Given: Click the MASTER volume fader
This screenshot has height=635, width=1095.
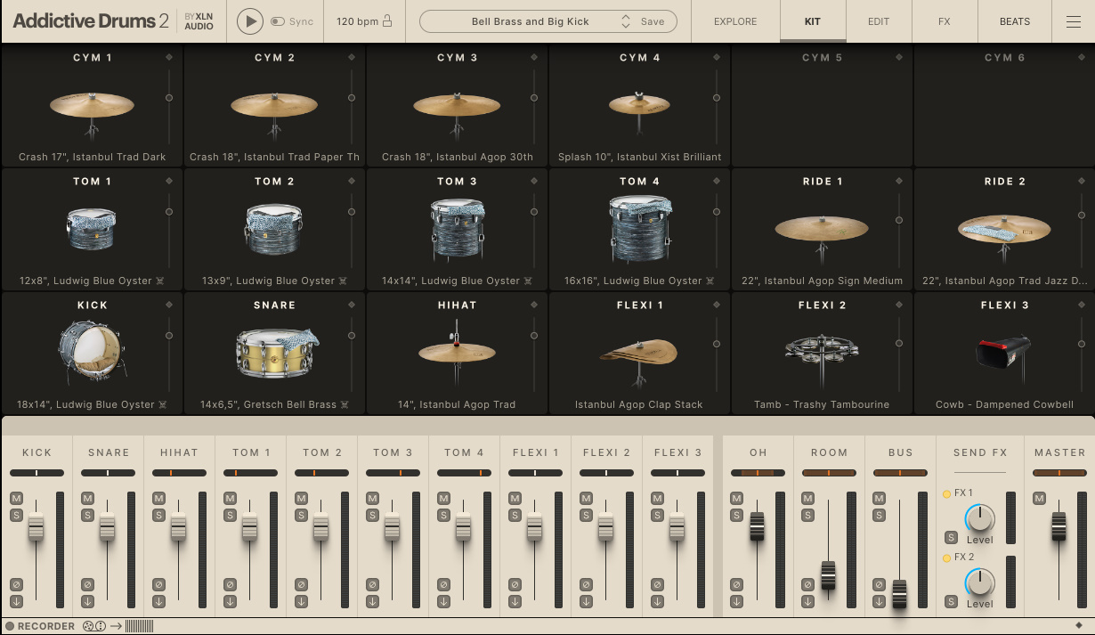Looking at the screenshot, I should point(1058,525).
